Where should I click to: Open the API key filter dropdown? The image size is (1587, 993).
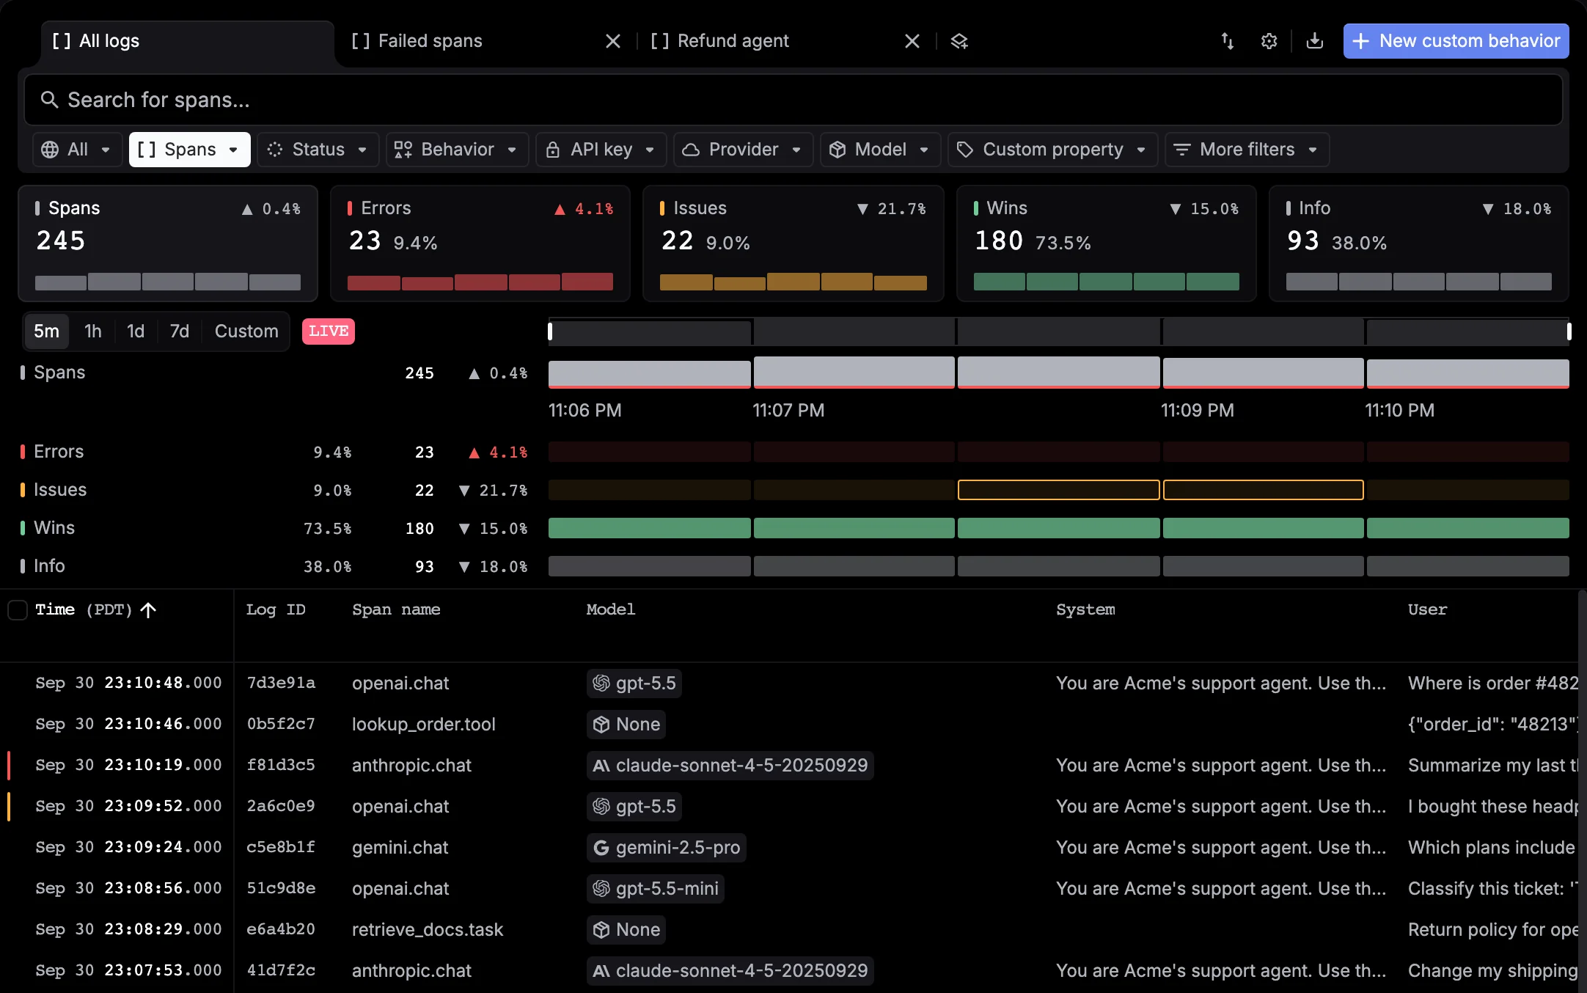[601, 150]
